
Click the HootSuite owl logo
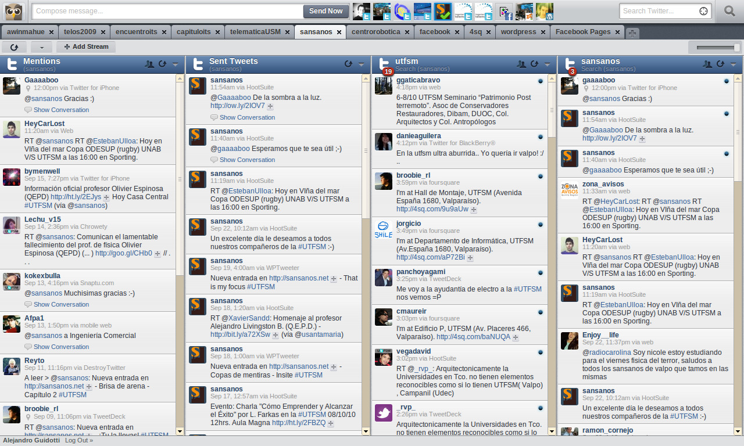point(12,11)
